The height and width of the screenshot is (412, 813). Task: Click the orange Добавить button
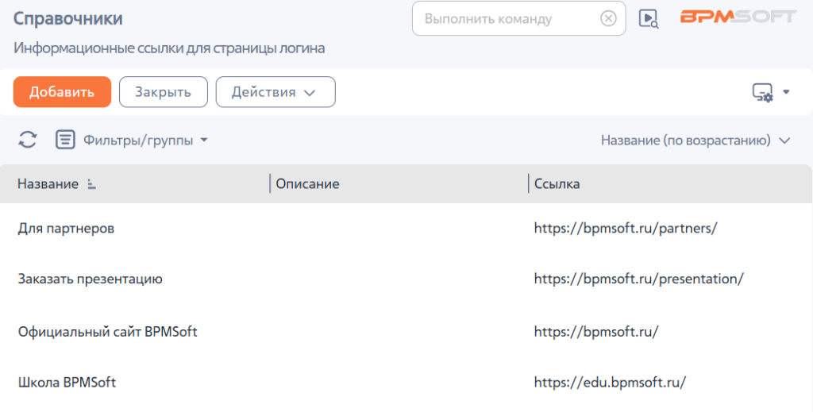click(x=62, y=92)
